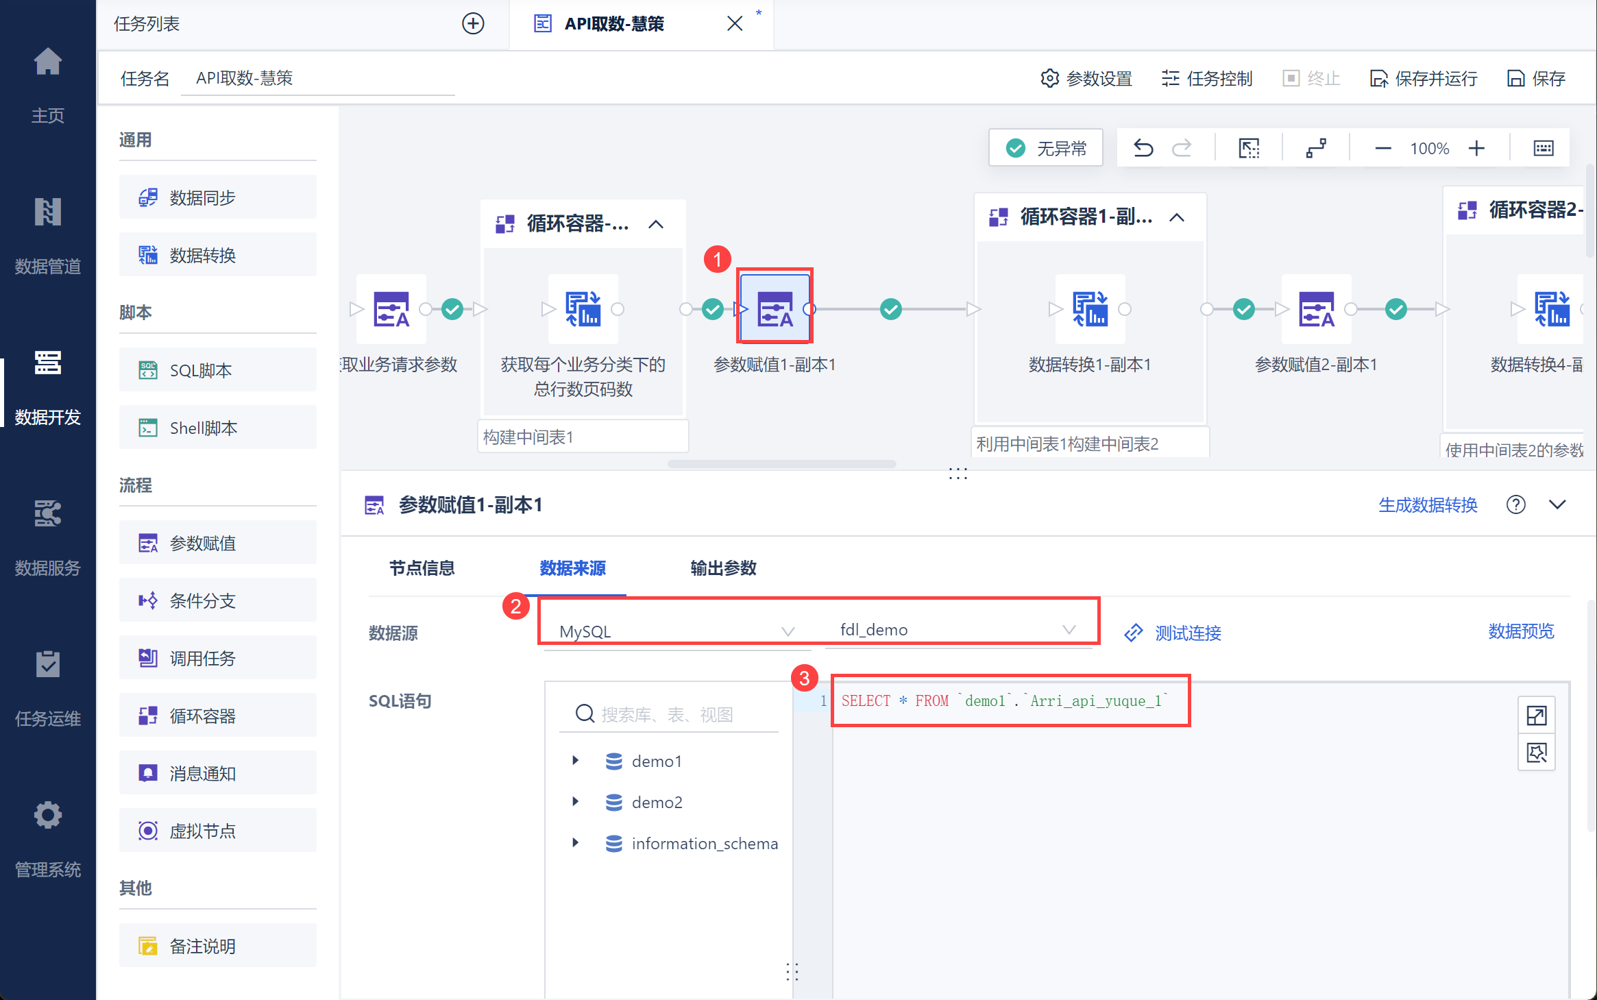Expand the demo1 database tree node
This screenshot has width=1597, height=1000.
click(x=576, y=761)
